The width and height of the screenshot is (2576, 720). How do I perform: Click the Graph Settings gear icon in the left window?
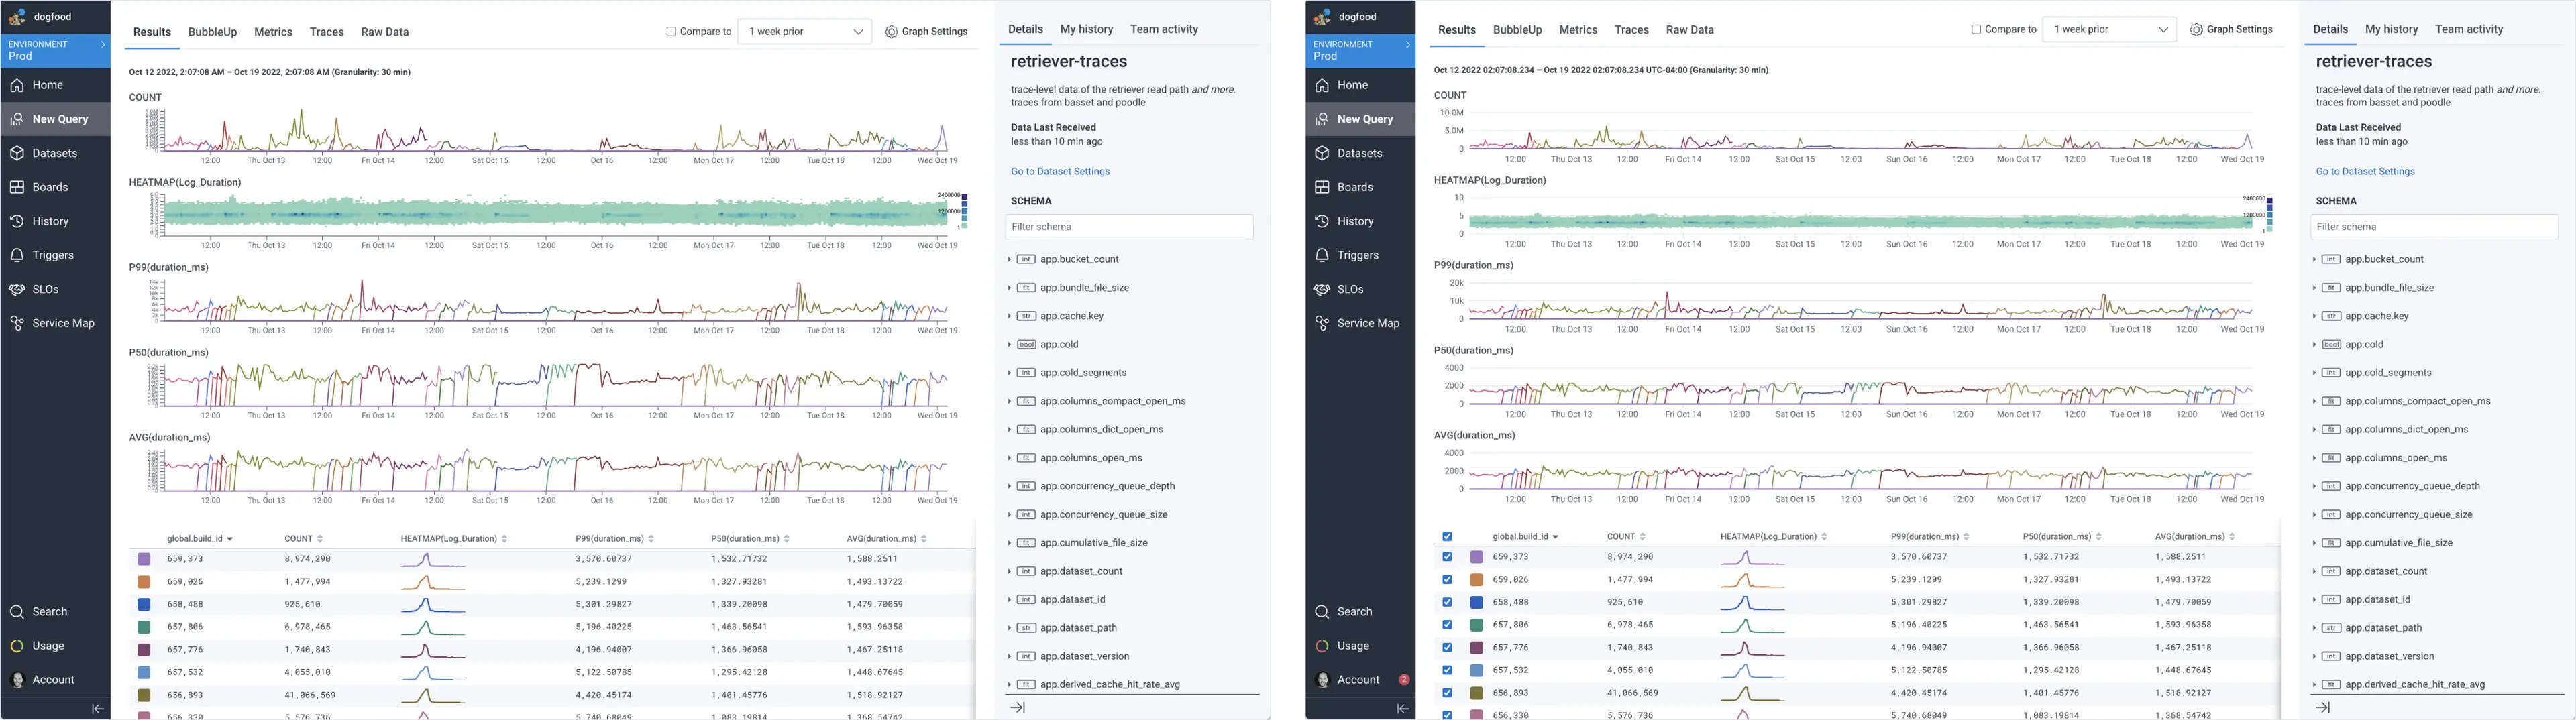891,32
